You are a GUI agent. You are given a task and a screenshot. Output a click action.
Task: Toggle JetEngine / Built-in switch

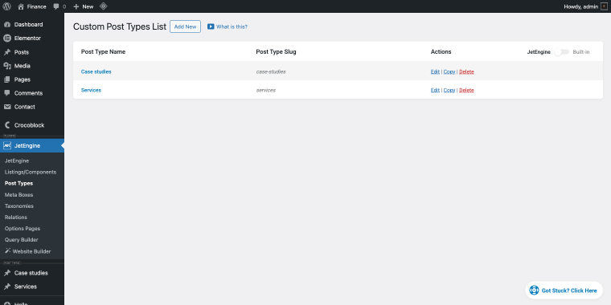(x=561, y=51)
